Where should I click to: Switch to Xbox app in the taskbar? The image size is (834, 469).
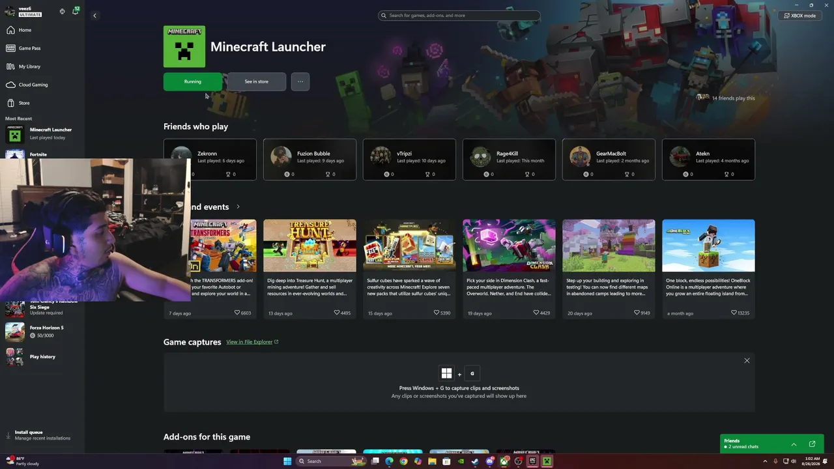tap(504, 462)
